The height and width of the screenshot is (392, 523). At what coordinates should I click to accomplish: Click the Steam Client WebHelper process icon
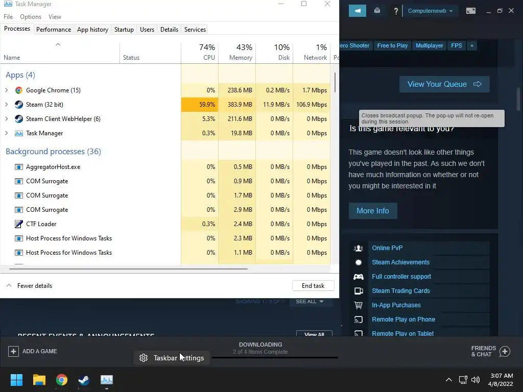click(19, 119)
